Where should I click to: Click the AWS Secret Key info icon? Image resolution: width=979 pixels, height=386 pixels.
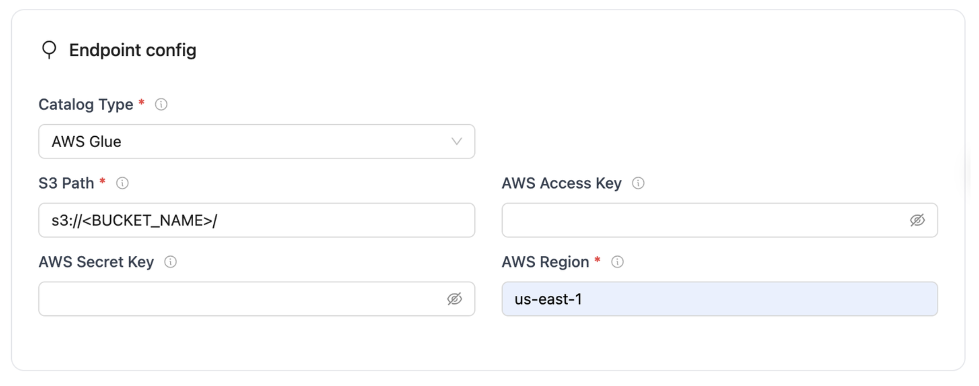170,262
